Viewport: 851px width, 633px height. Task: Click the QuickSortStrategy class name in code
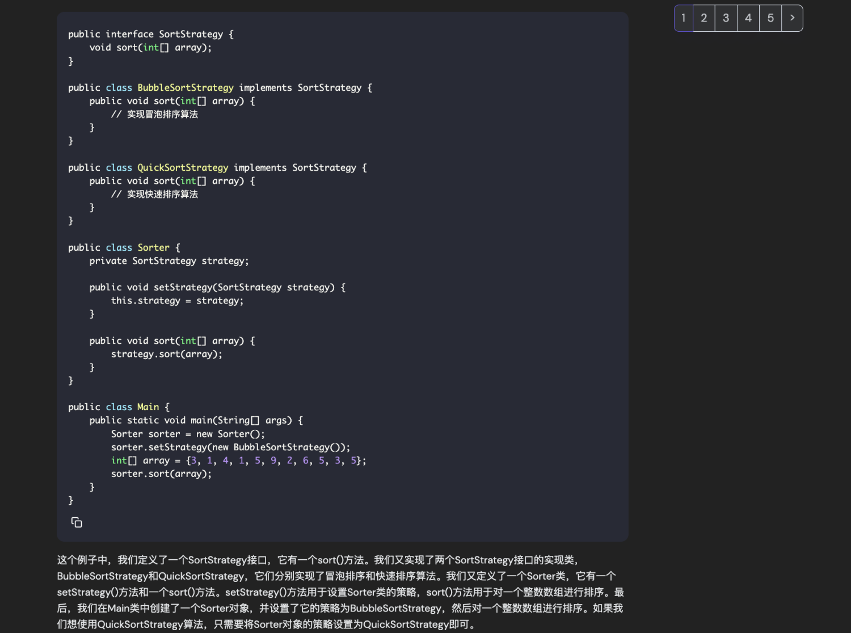pos(183,167)
